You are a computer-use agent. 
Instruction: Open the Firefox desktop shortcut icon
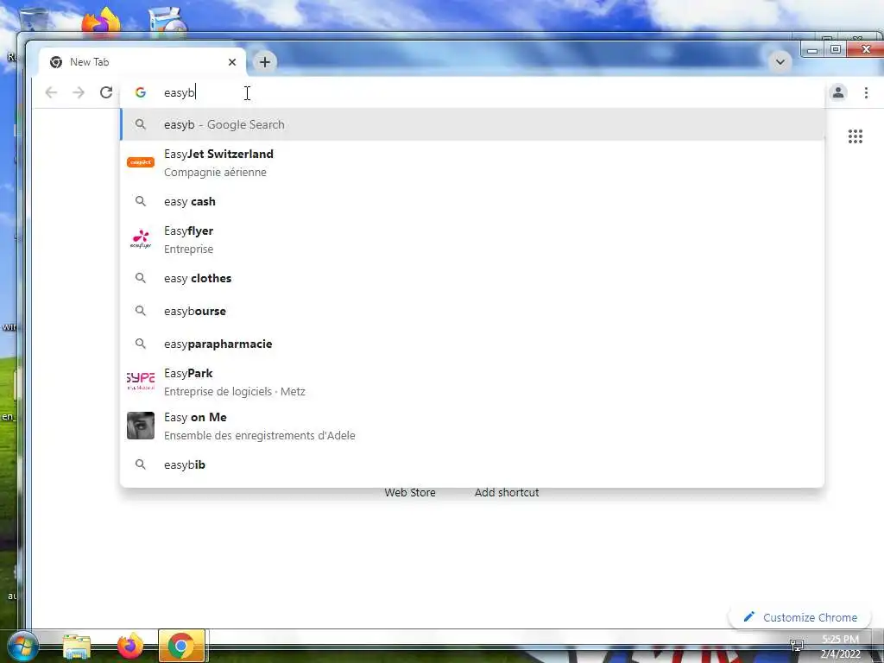[x=102, y=22]
